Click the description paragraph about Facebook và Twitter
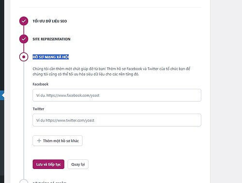The width and height of the screenshot is (242, 183). coord(111,71)
